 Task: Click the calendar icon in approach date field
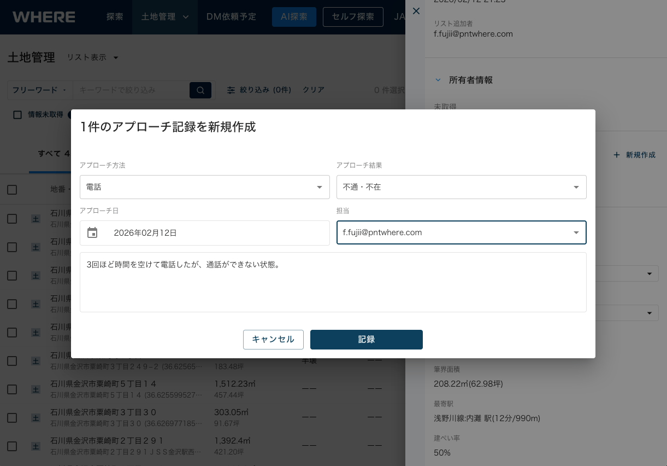point(92,233)
